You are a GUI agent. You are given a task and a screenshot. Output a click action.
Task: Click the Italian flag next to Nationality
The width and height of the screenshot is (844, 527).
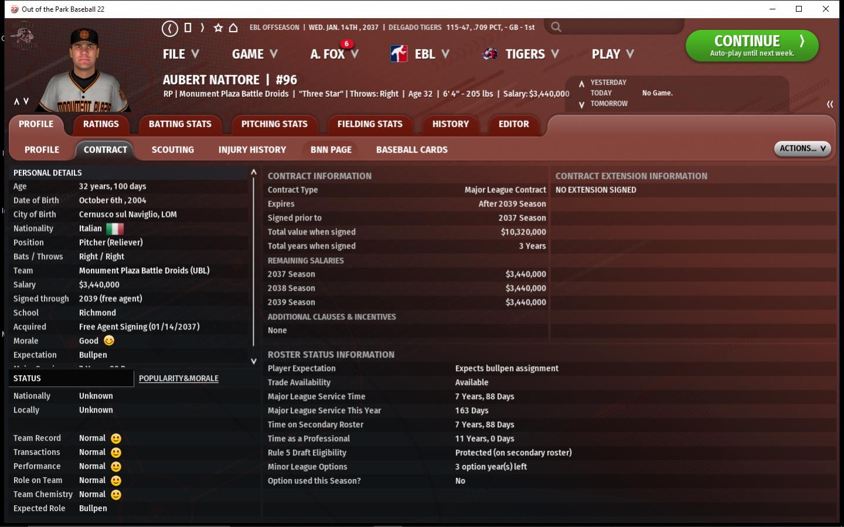point(115,229)
